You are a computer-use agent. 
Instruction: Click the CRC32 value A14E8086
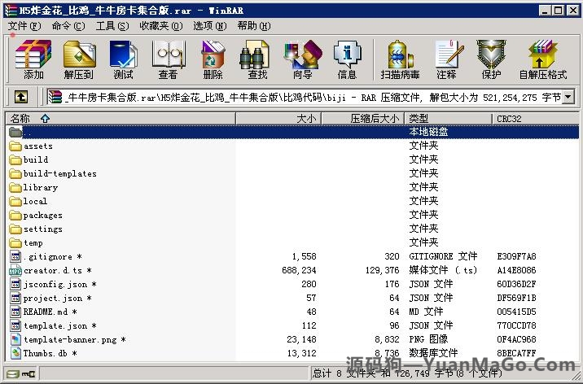point(516,270)
